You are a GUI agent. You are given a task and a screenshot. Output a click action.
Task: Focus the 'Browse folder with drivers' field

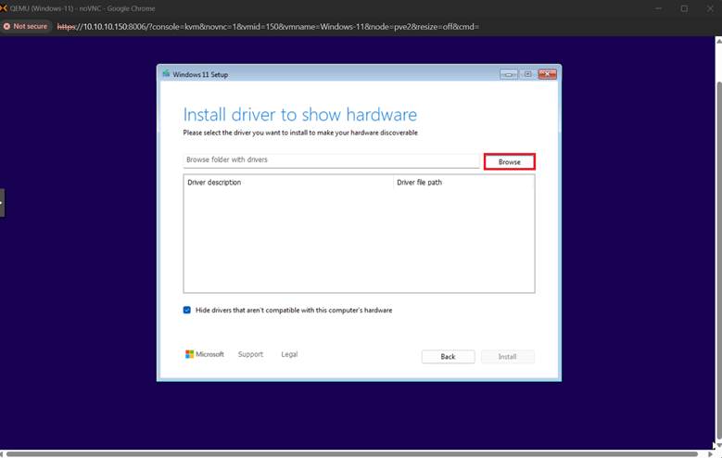tap(331, 160)
